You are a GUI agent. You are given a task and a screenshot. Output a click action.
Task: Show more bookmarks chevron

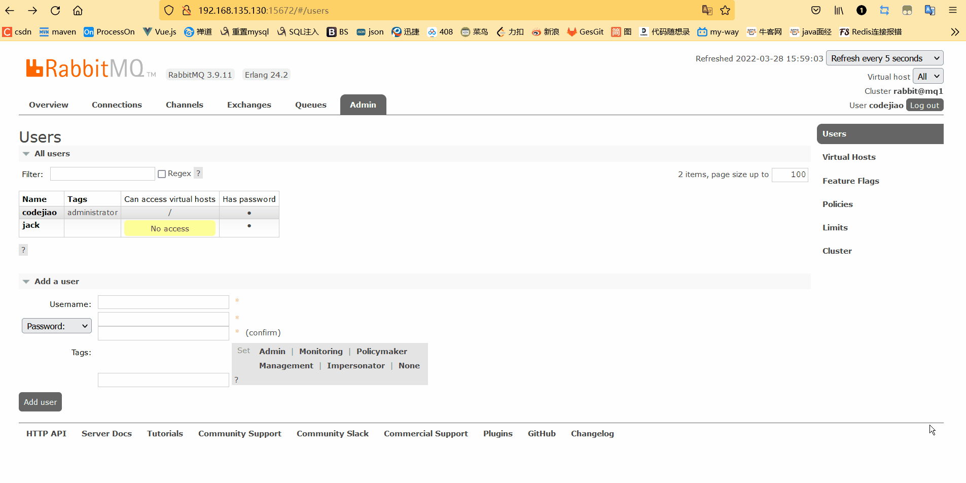tap(955, 32)
